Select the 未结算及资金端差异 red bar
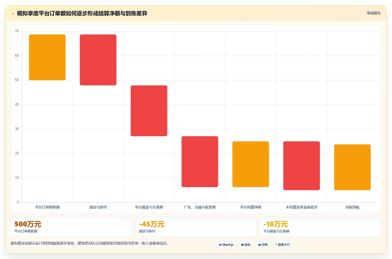Image resolution: width=392 pixels, height=259 pixels. point(302,166)
